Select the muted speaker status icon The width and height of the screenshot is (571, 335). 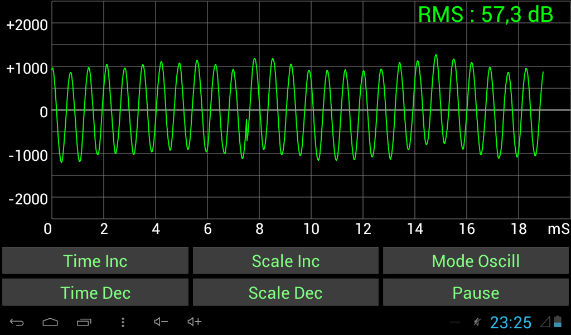478,322
